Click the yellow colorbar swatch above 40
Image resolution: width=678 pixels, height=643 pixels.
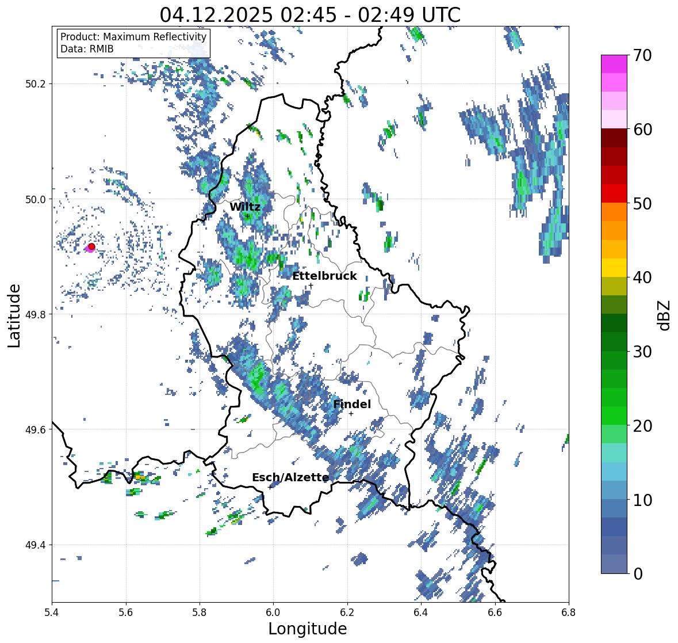[x=614, y=268]
